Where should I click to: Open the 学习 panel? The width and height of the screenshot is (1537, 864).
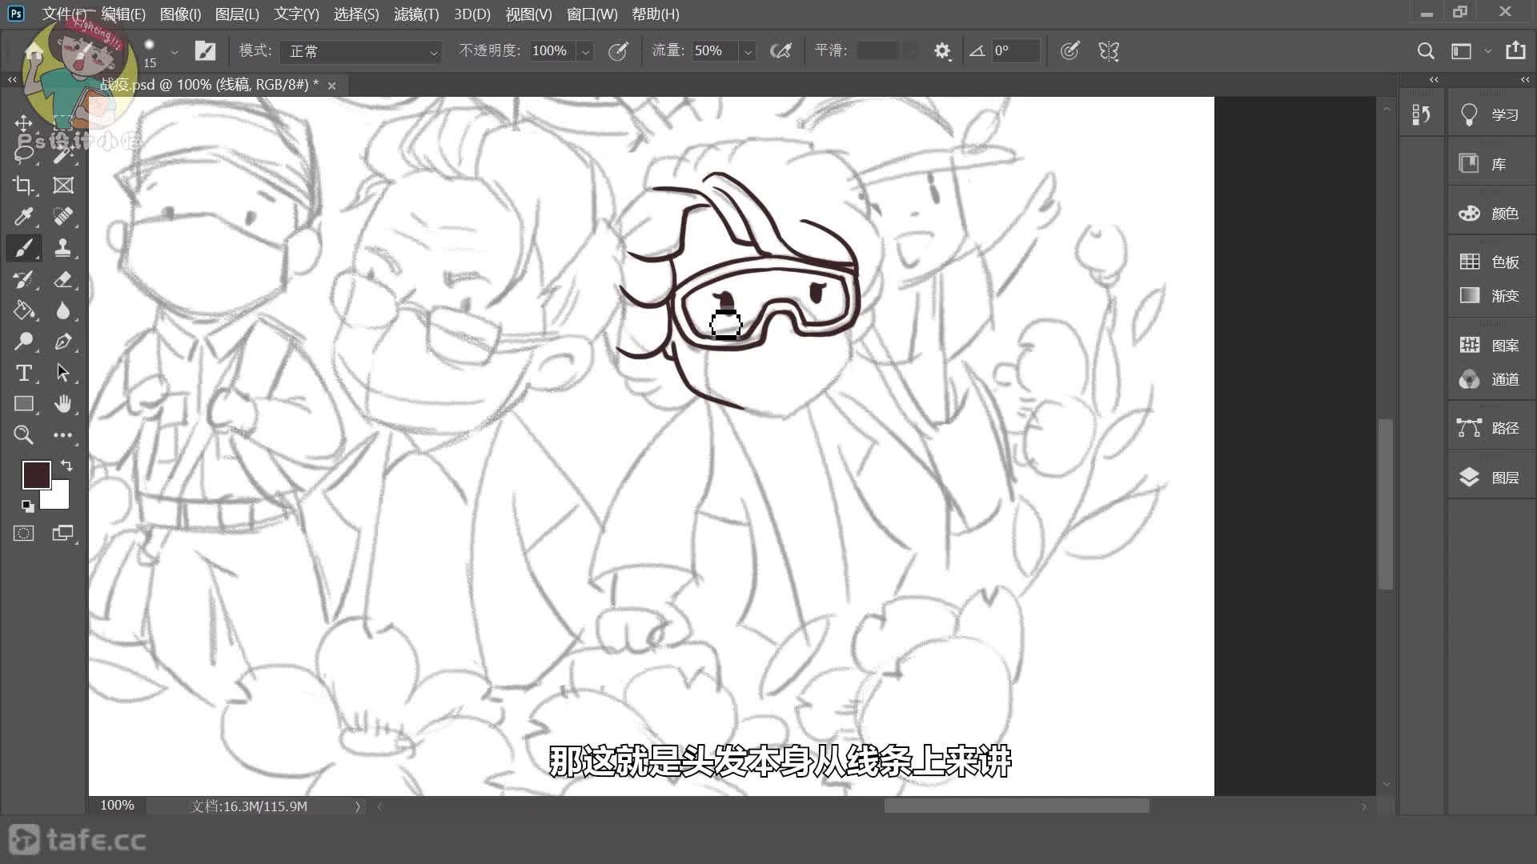pyautogui.click(x=1491, y=115)
